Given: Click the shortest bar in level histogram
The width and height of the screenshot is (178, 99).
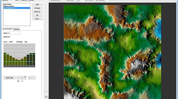Looking at the screenshot, I should [x=19, y=62].
